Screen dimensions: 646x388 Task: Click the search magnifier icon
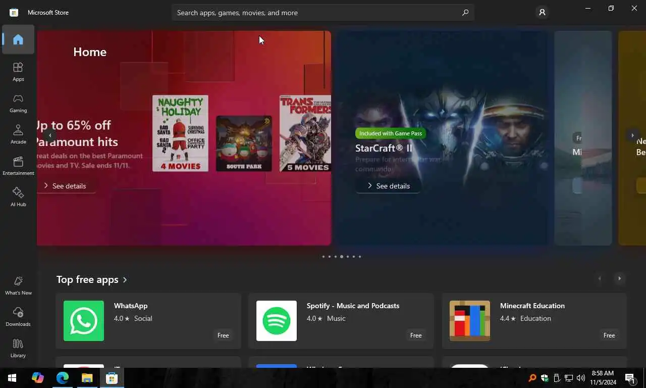coord(465,13)
